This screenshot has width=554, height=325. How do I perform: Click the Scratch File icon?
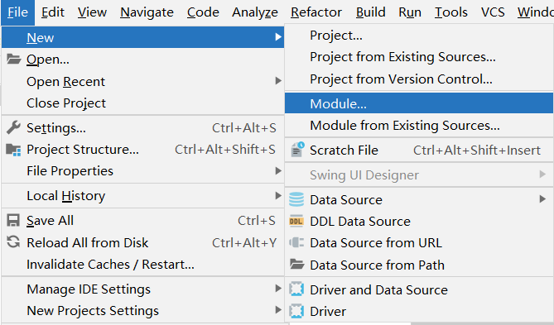pyautogui.click(x=297, y=150)
